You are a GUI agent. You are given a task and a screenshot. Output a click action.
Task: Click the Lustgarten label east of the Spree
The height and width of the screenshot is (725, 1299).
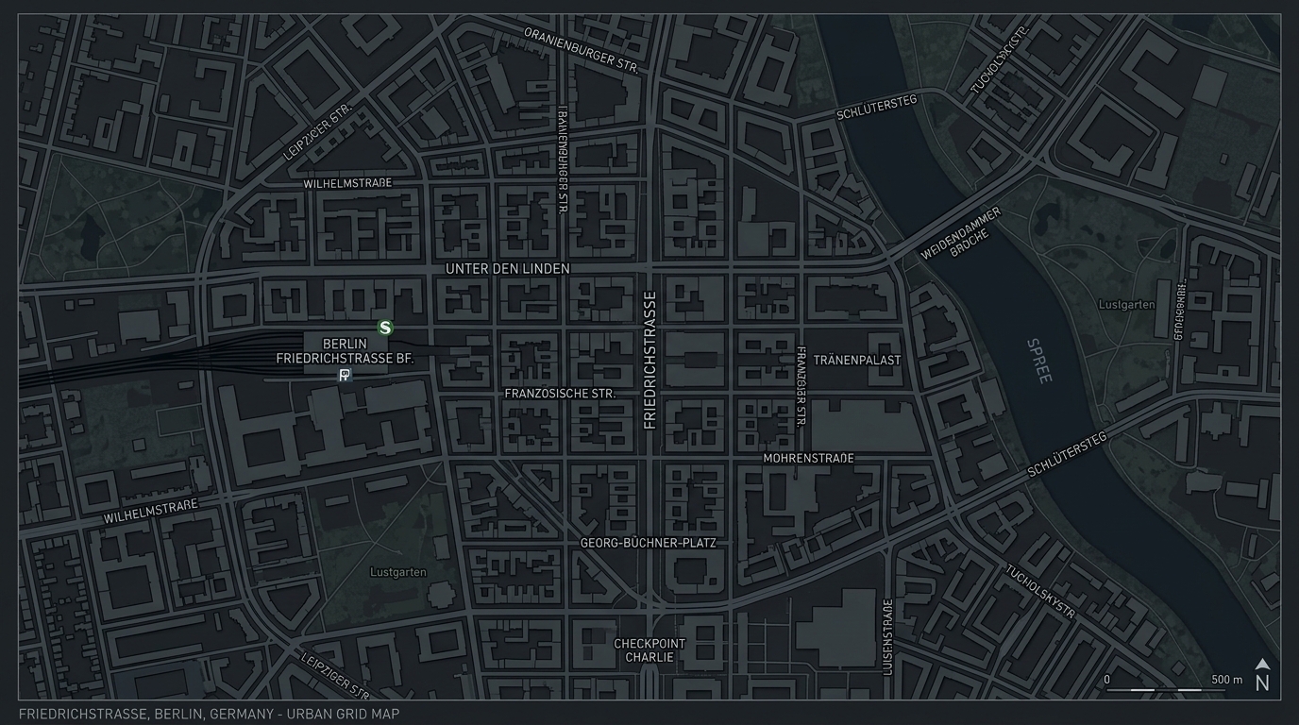click(1127, 304)
